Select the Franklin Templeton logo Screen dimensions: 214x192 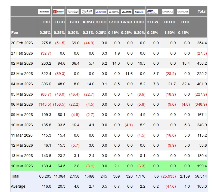tap(114, 12)
